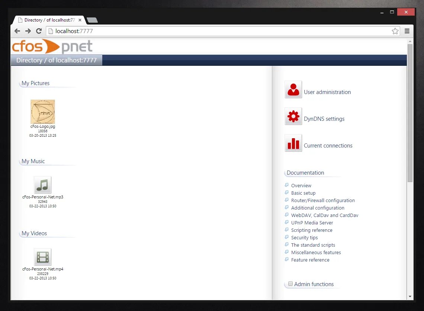Click the vertical scrollbar thumb
Screen dimensions: 424x311
[410, 113]
